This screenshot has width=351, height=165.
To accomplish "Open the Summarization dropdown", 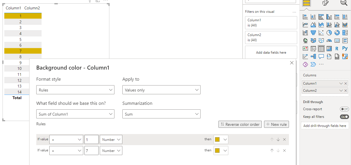I will (x=161, y=114).
